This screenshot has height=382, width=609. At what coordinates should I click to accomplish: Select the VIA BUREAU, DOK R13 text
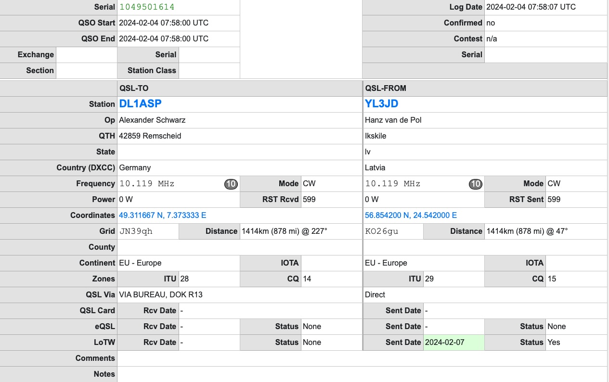[x=161, y=294]
